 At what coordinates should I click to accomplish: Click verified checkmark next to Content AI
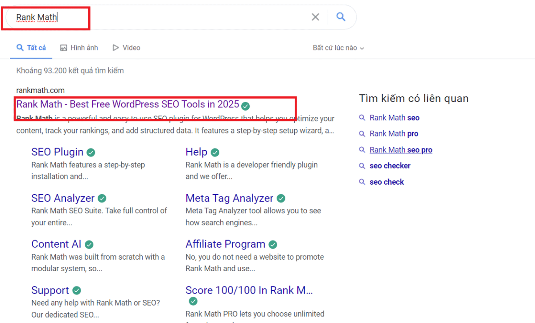[89, 244]
